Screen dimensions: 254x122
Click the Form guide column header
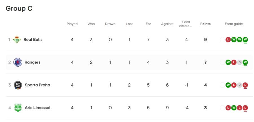(234, 24)
